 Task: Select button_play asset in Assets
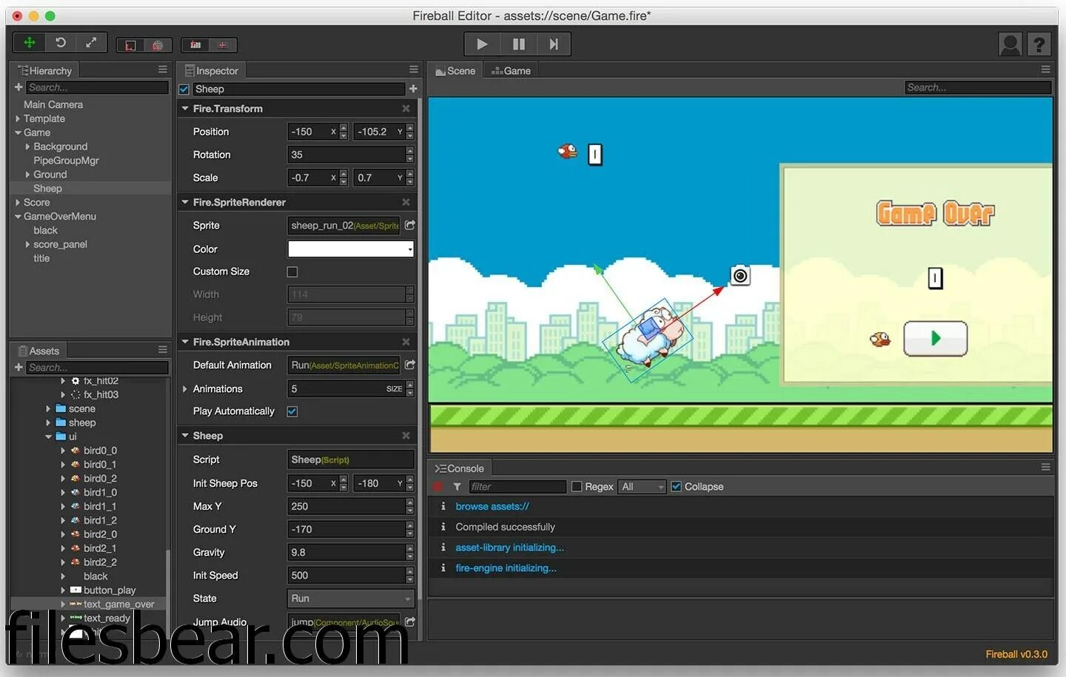pos(110,590)
